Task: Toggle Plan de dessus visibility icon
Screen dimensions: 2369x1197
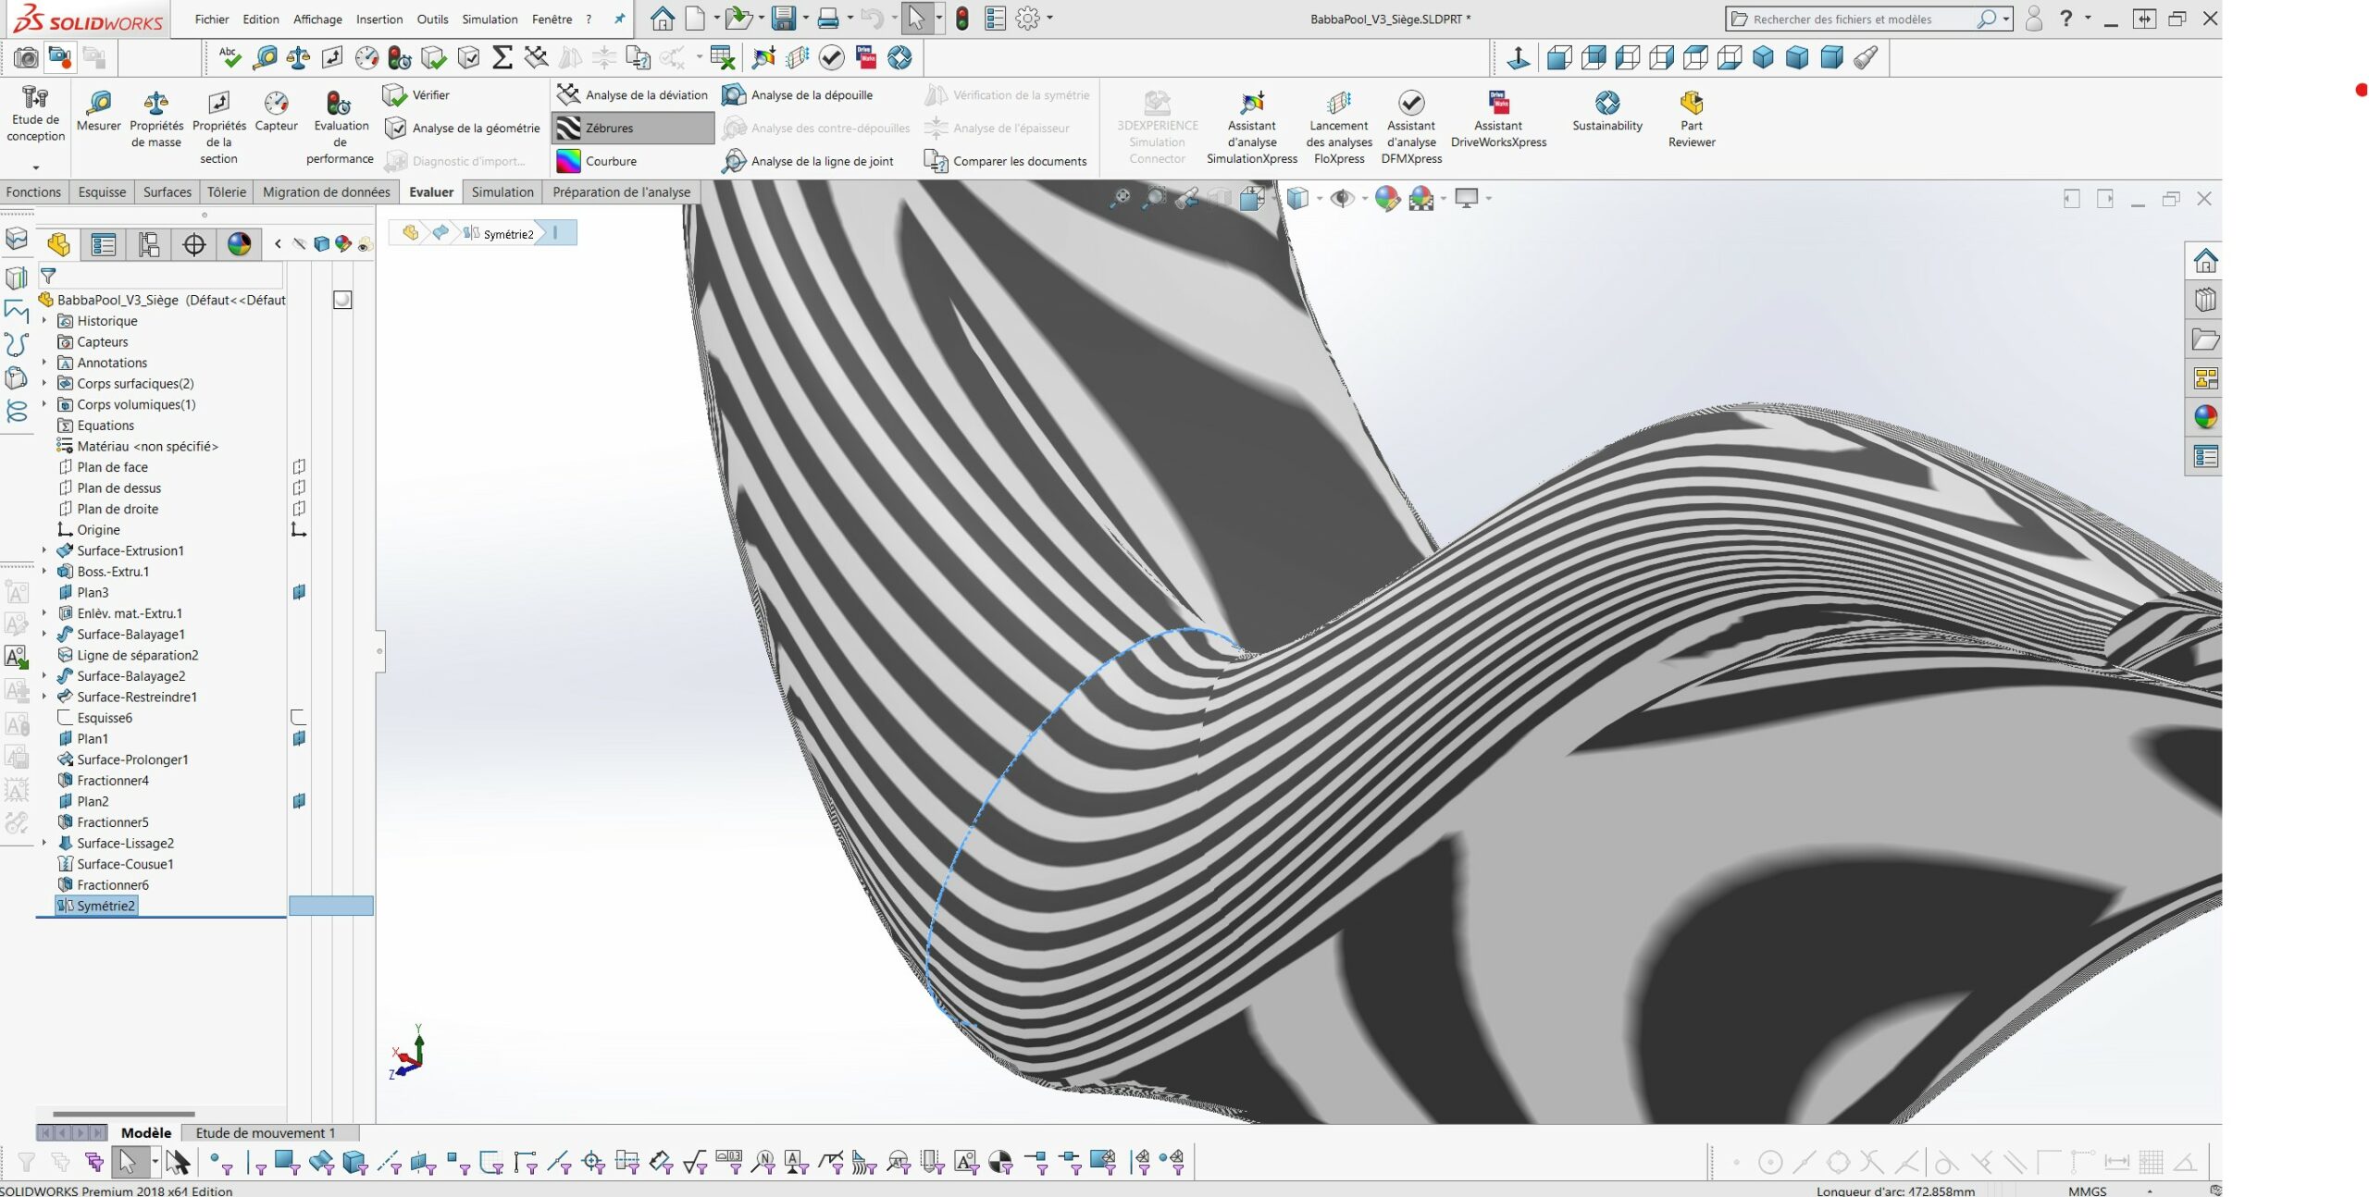Action: [x=299, y=487]
